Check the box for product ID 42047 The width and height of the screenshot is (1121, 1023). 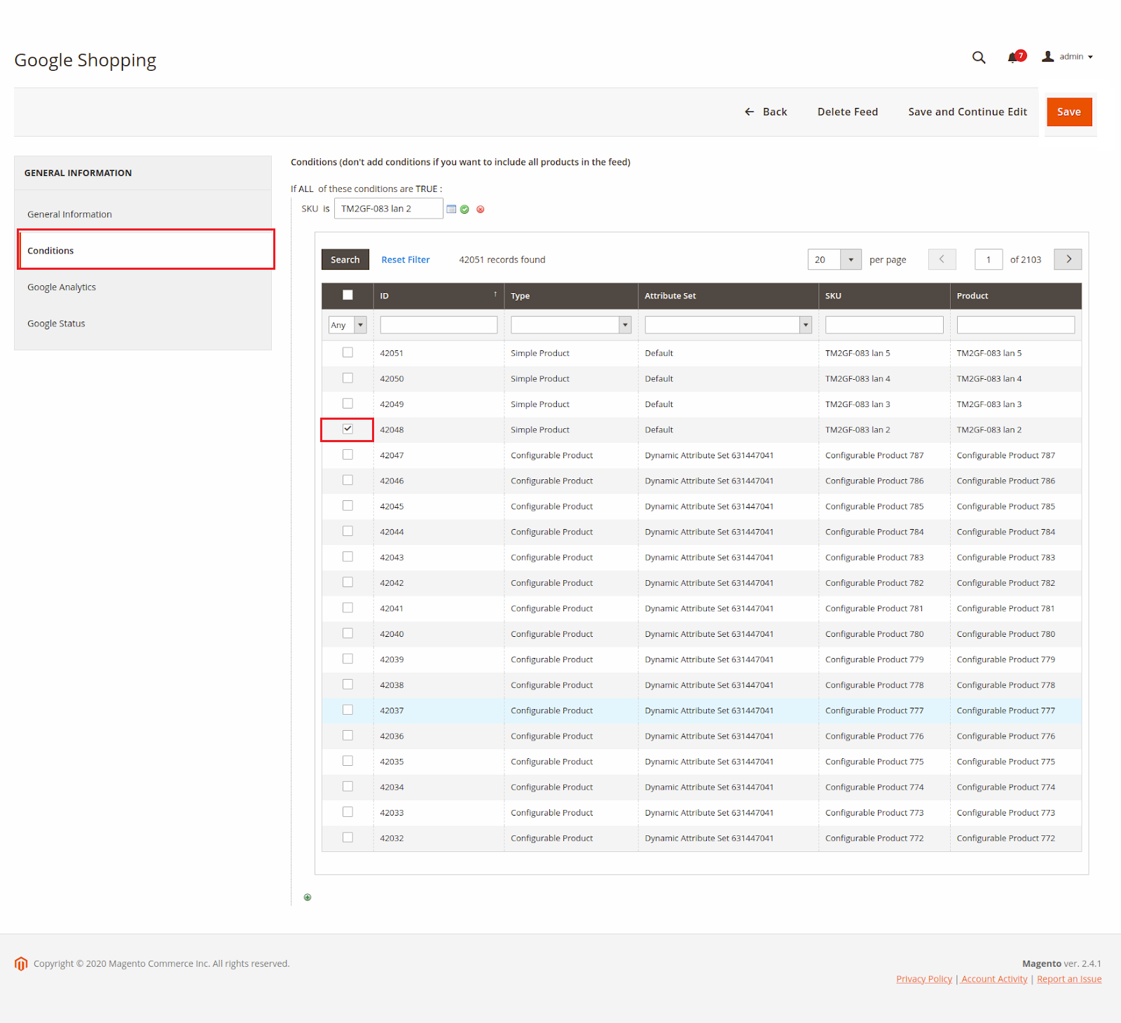pyautogui.click(x=348, y=455)
